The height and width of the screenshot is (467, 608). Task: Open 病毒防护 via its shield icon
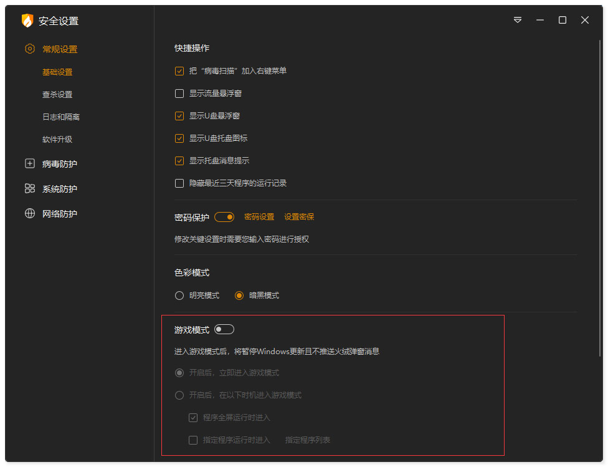pos(29,163)
